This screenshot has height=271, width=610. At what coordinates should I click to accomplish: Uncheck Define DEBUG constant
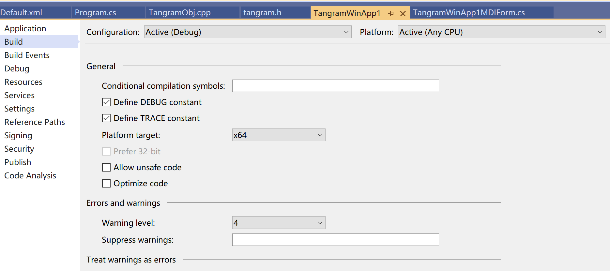coord(106,102)
